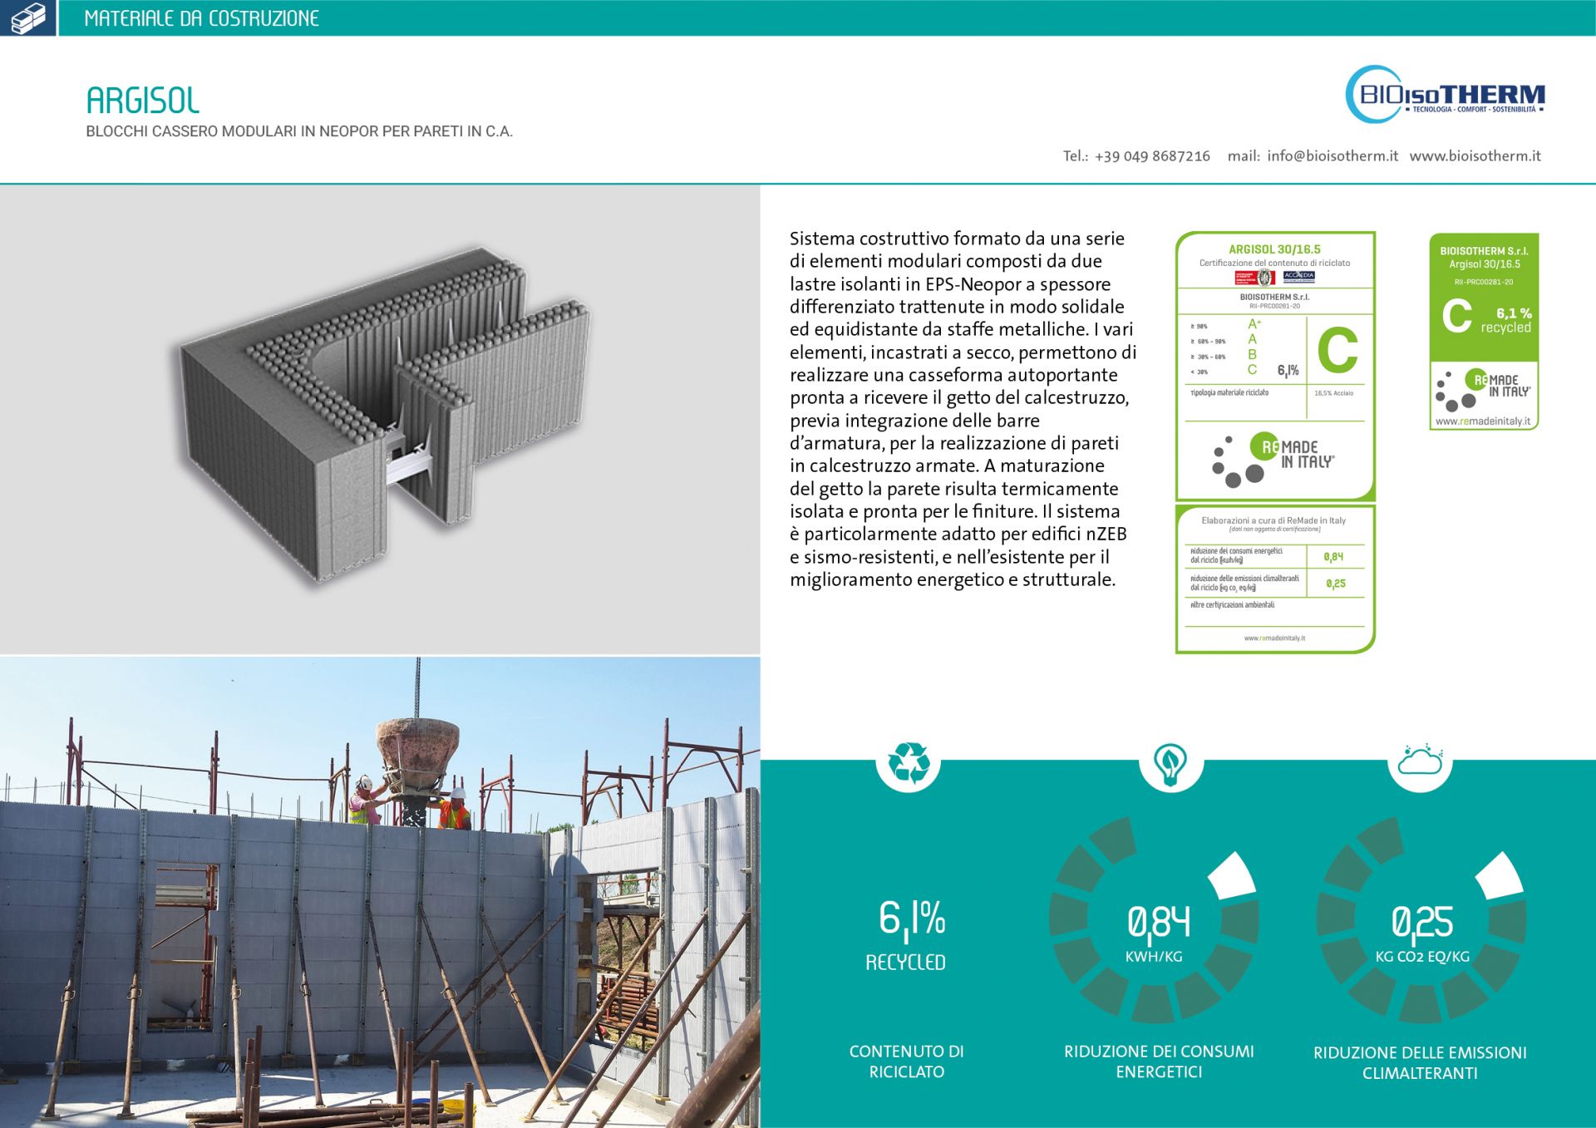Click the 0,84 value in certificate table
Screen dimensions: 1596x1128
(1333, 557)
